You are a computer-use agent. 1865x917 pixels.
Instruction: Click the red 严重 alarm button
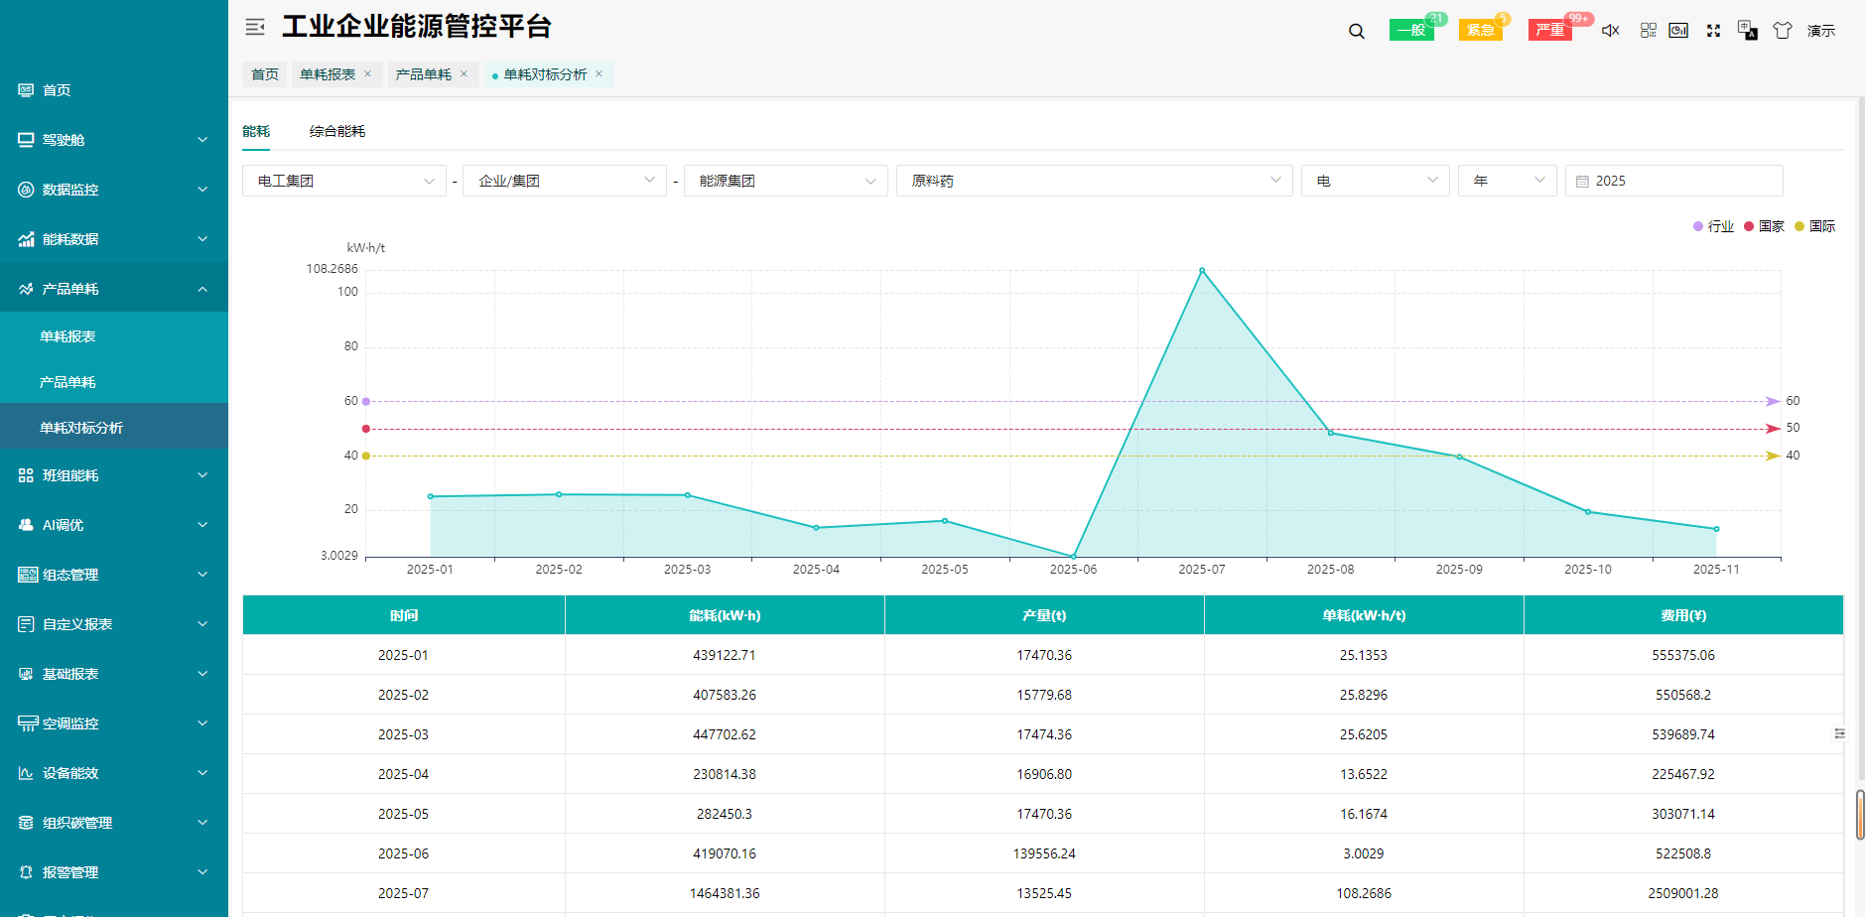(x=1549, y=30)
